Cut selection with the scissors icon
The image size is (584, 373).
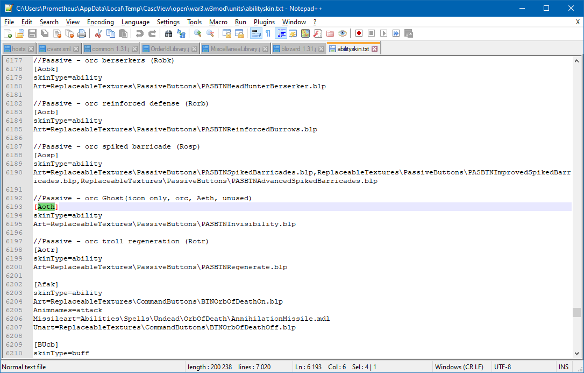98,33
